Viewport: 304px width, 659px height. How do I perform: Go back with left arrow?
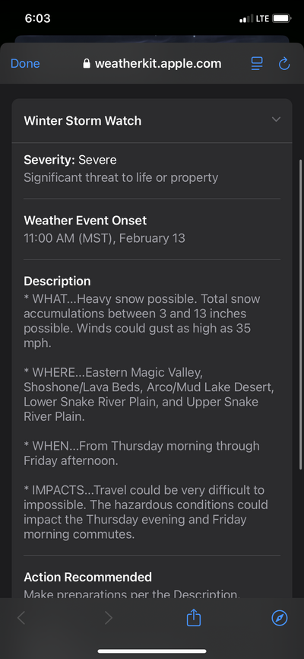21,618
